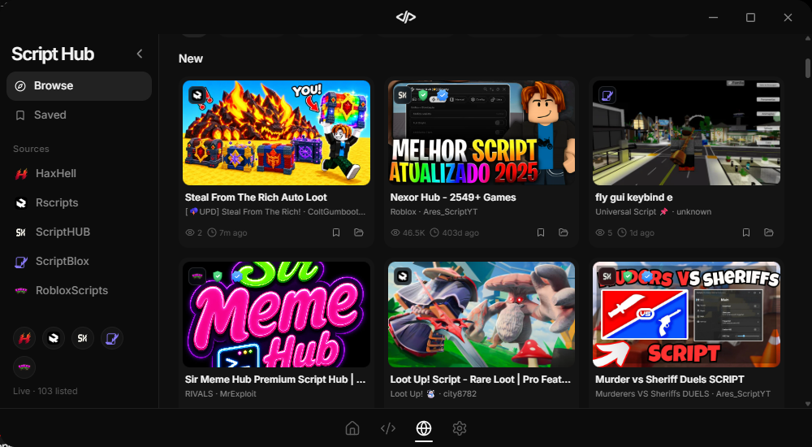Click the scrollbar down arrow
Screen dimensions: 812x447
pyautogui.click(x=807, y=403)
